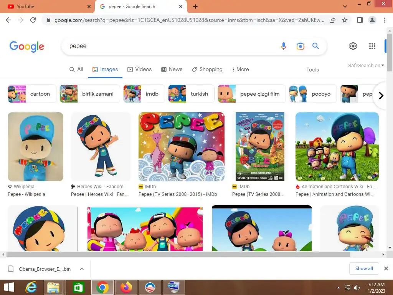The width and height of the screenshot is (393, 295).
Task: Open the Pepee movie poster thumbnail
Action: coord(260,147)
